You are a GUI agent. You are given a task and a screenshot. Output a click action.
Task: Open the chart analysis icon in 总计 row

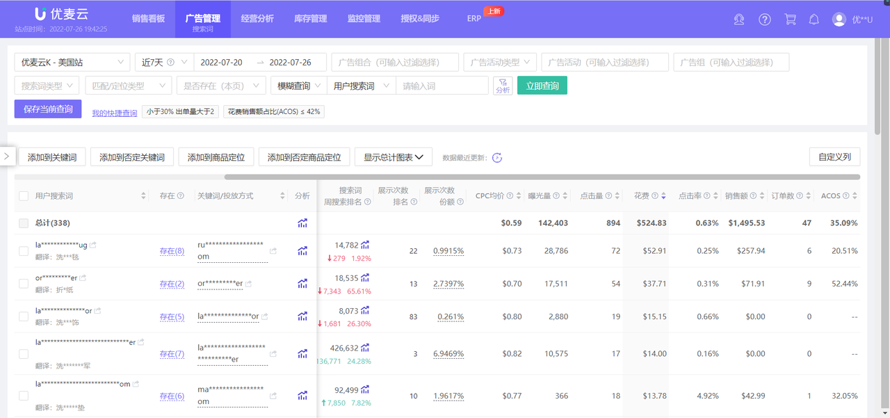[x=302, y=223]
